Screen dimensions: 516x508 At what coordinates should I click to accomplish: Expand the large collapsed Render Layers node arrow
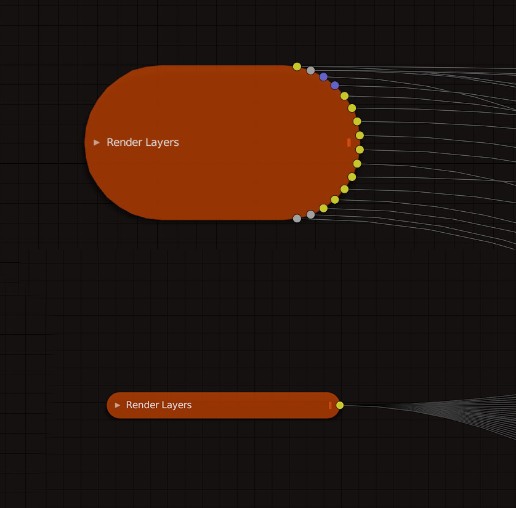(97, 142)
